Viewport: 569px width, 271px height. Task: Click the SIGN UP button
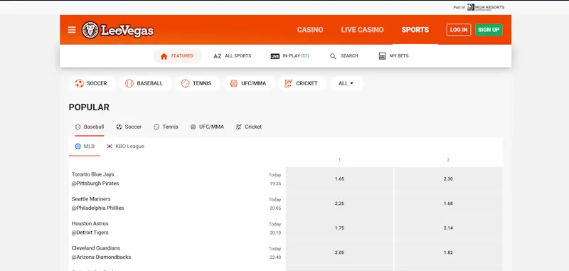point(489,30)
